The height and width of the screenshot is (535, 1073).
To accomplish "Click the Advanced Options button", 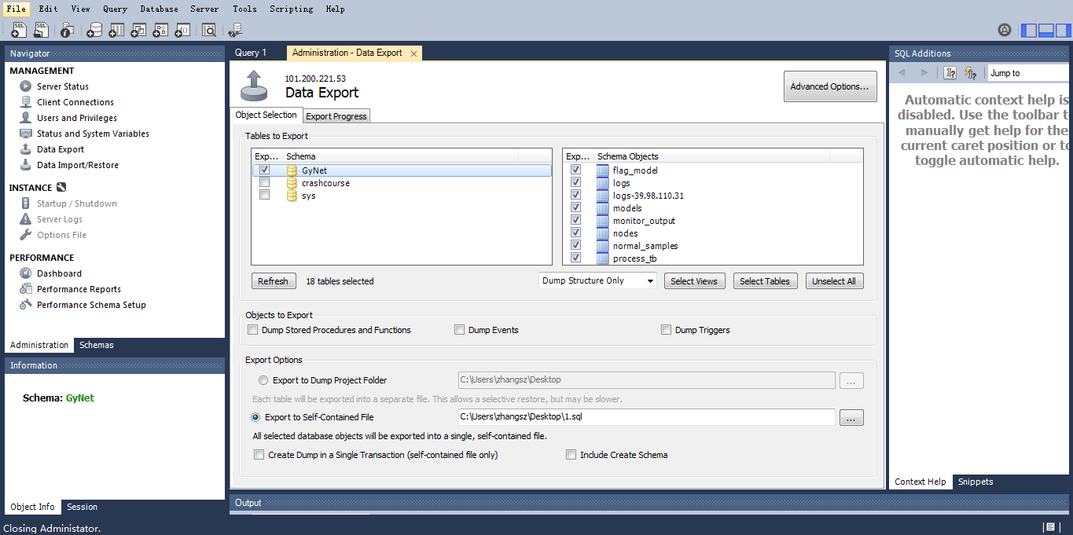I will click(830, 86).
